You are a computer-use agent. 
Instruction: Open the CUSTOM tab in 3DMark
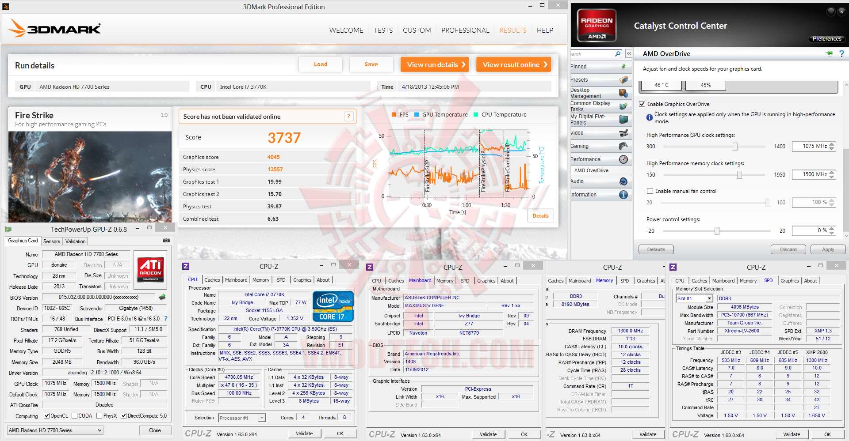coord(417,30)
